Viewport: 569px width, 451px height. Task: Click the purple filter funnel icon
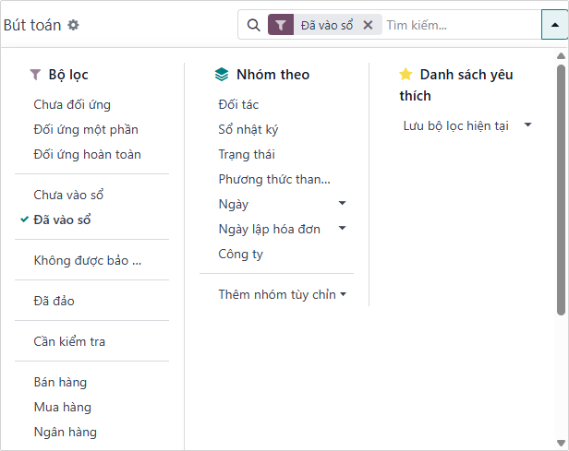(x=280, y=25)
